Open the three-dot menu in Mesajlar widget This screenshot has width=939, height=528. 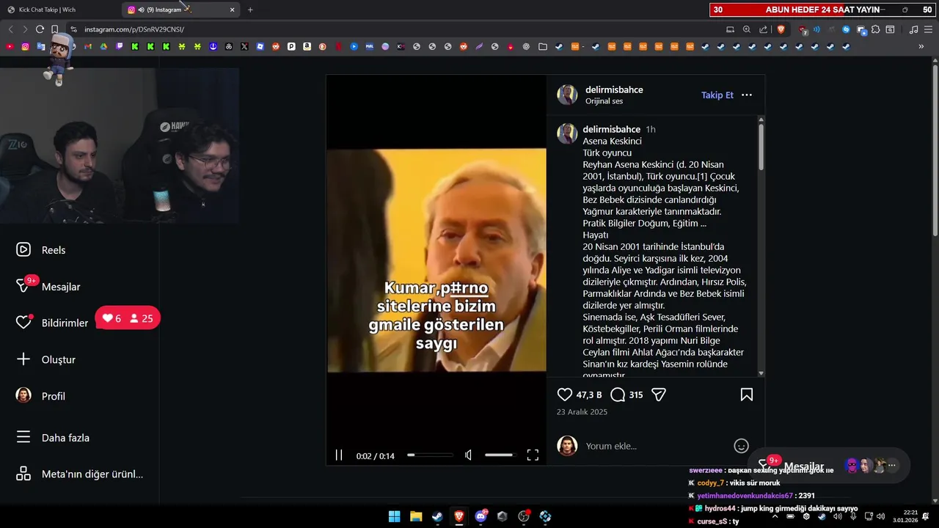click(x=892, y=465)
